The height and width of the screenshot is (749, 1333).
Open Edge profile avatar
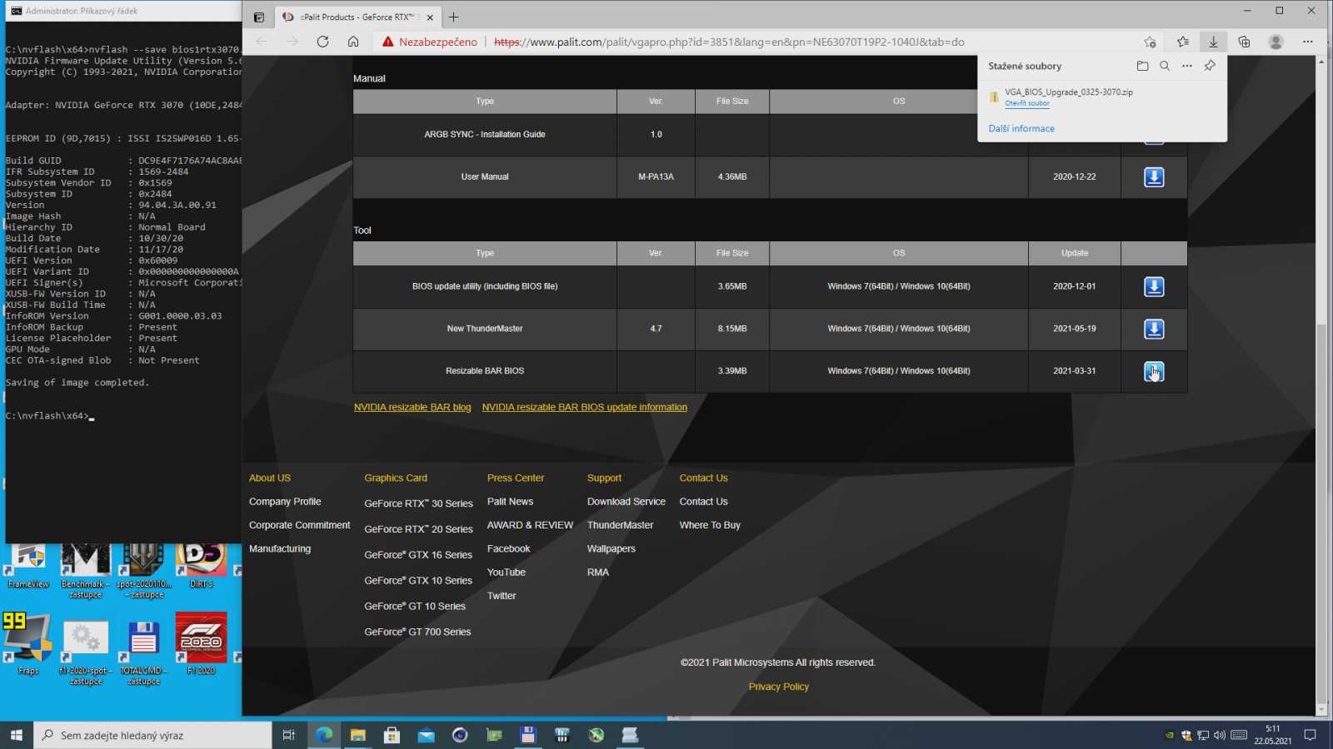coord(1276,42)
